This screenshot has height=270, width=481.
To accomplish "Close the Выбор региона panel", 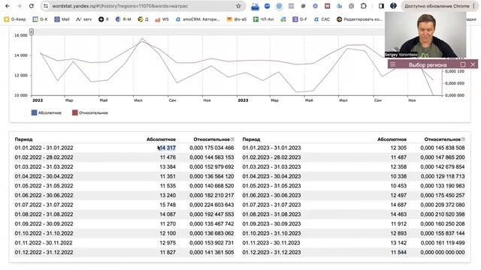I will click(x=473, y=64).
